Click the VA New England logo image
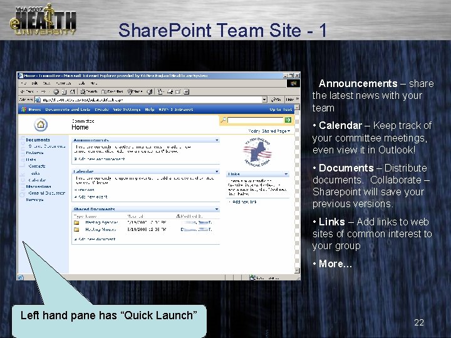The height and width of the screenshot is (338, 451). coord(257,152)
